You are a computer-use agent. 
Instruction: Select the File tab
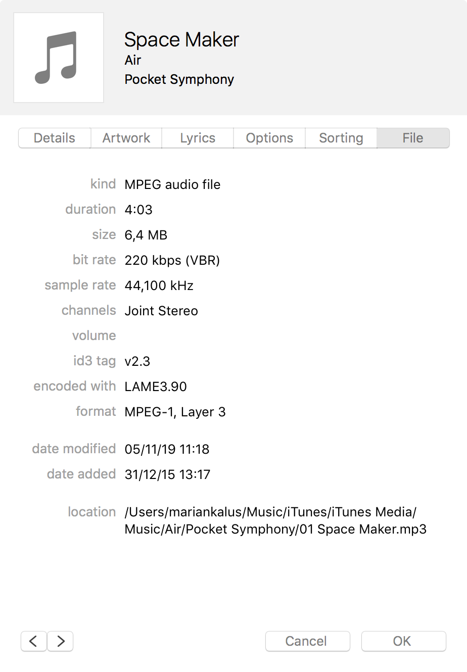pos(413,138)
